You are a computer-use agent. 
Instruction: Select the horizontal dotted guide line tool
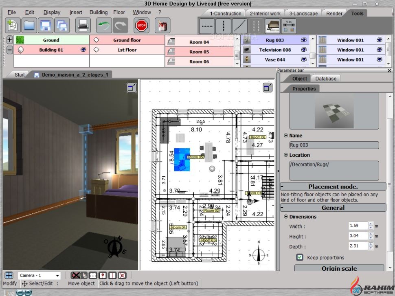[207, 26]
